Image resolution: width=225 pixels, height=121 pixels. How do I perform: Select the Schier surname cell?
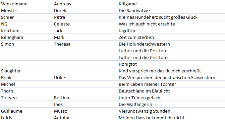(27, 17)
